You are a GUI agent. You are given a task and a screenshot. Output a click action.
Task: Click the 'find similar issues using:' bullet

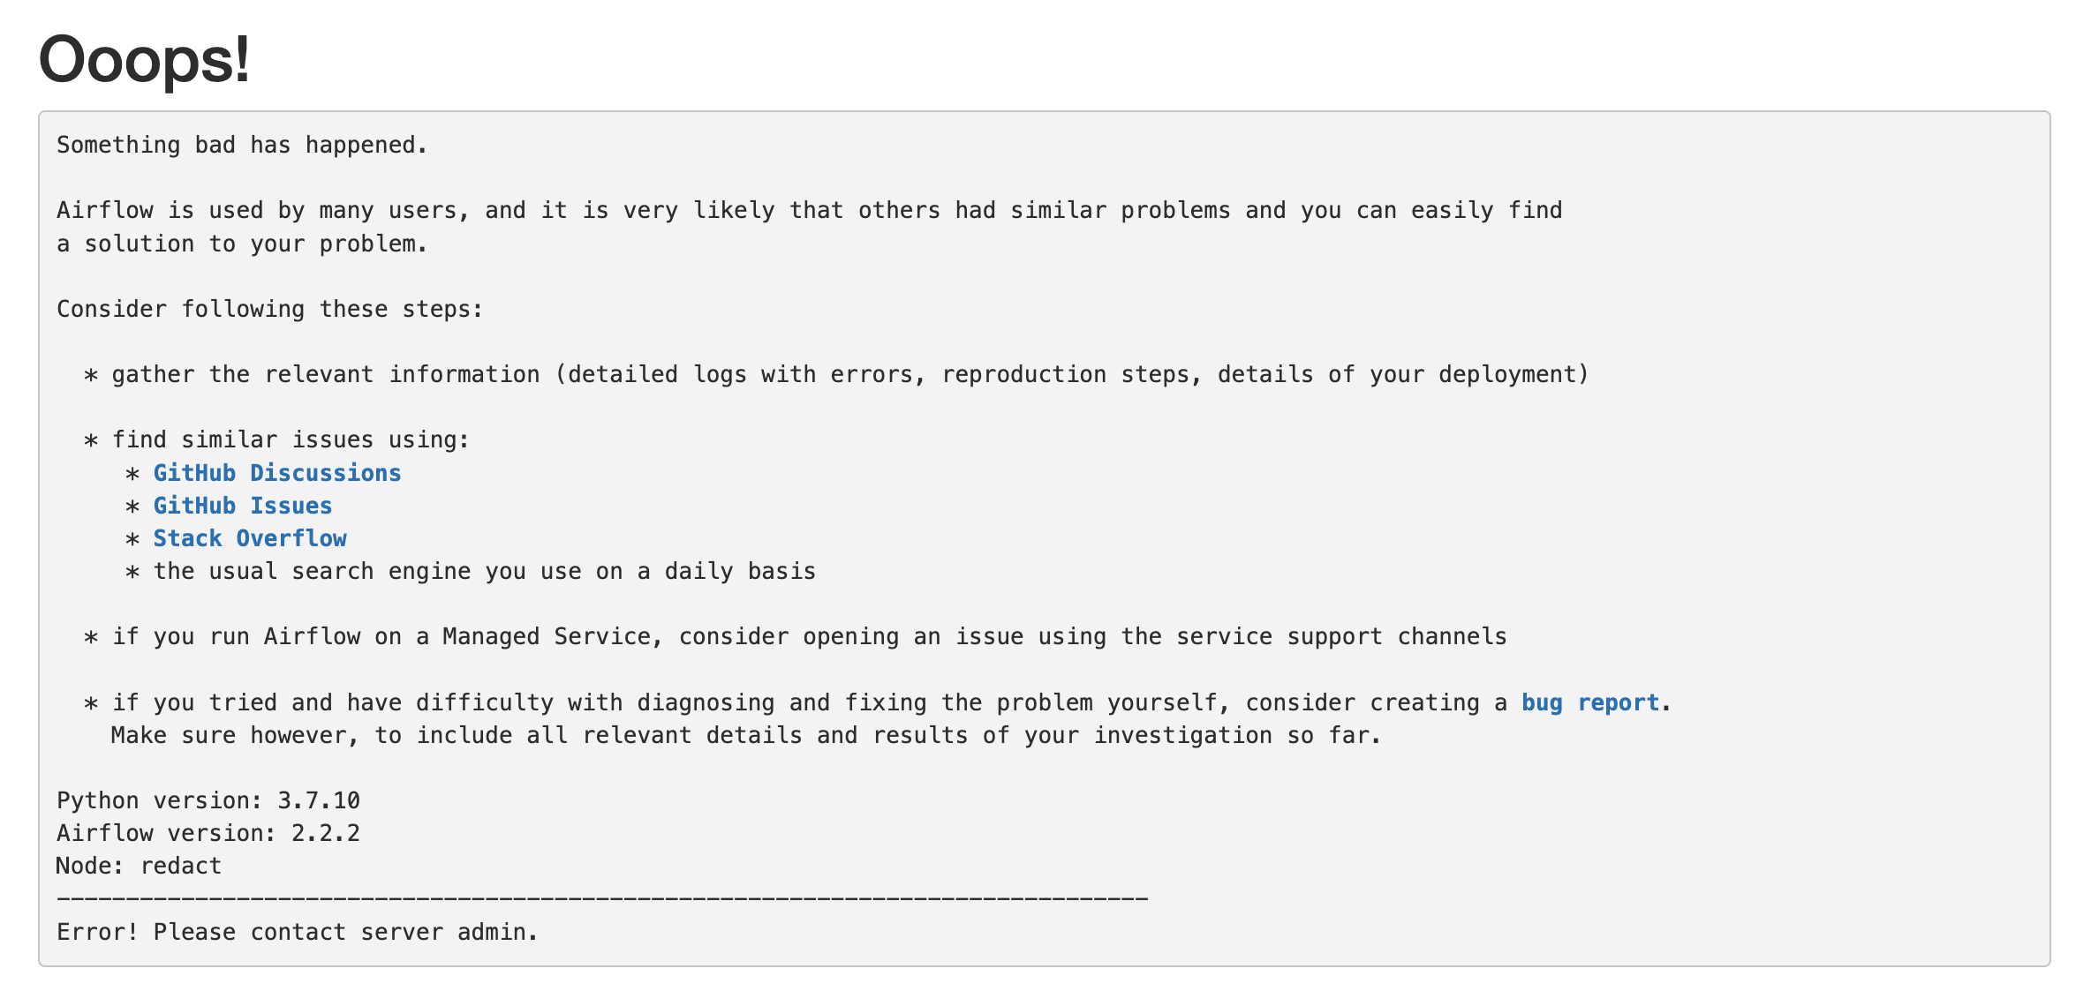coord(276,439)
